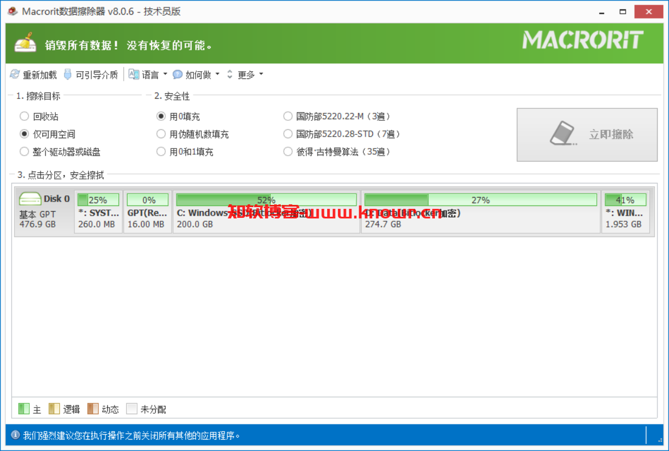Click 可引导介质 toolbar label
Screen dimensions: 669x451
tap(97, 75)
